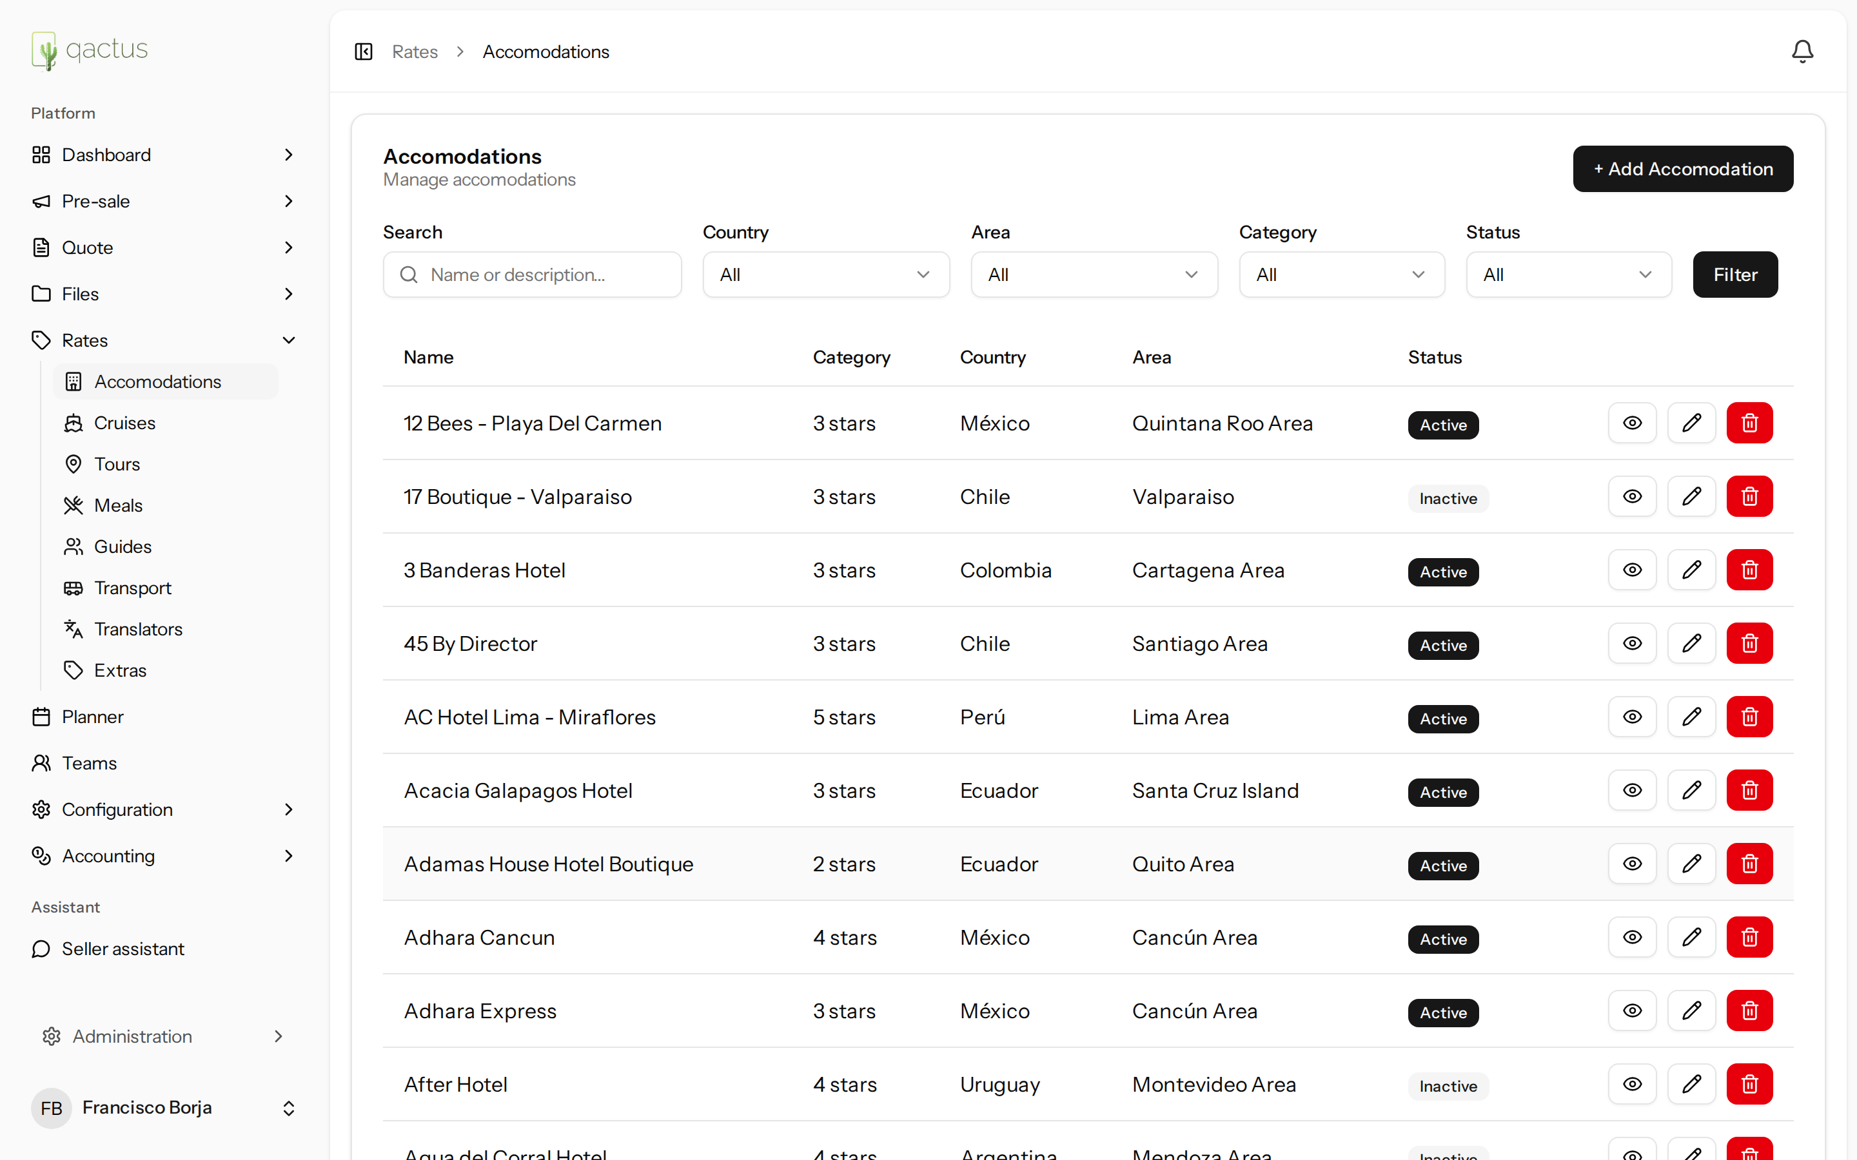The image size is (1857, 1160).
Task: Delete Adhara Cancun accommodation
Action: point(1749,938)
